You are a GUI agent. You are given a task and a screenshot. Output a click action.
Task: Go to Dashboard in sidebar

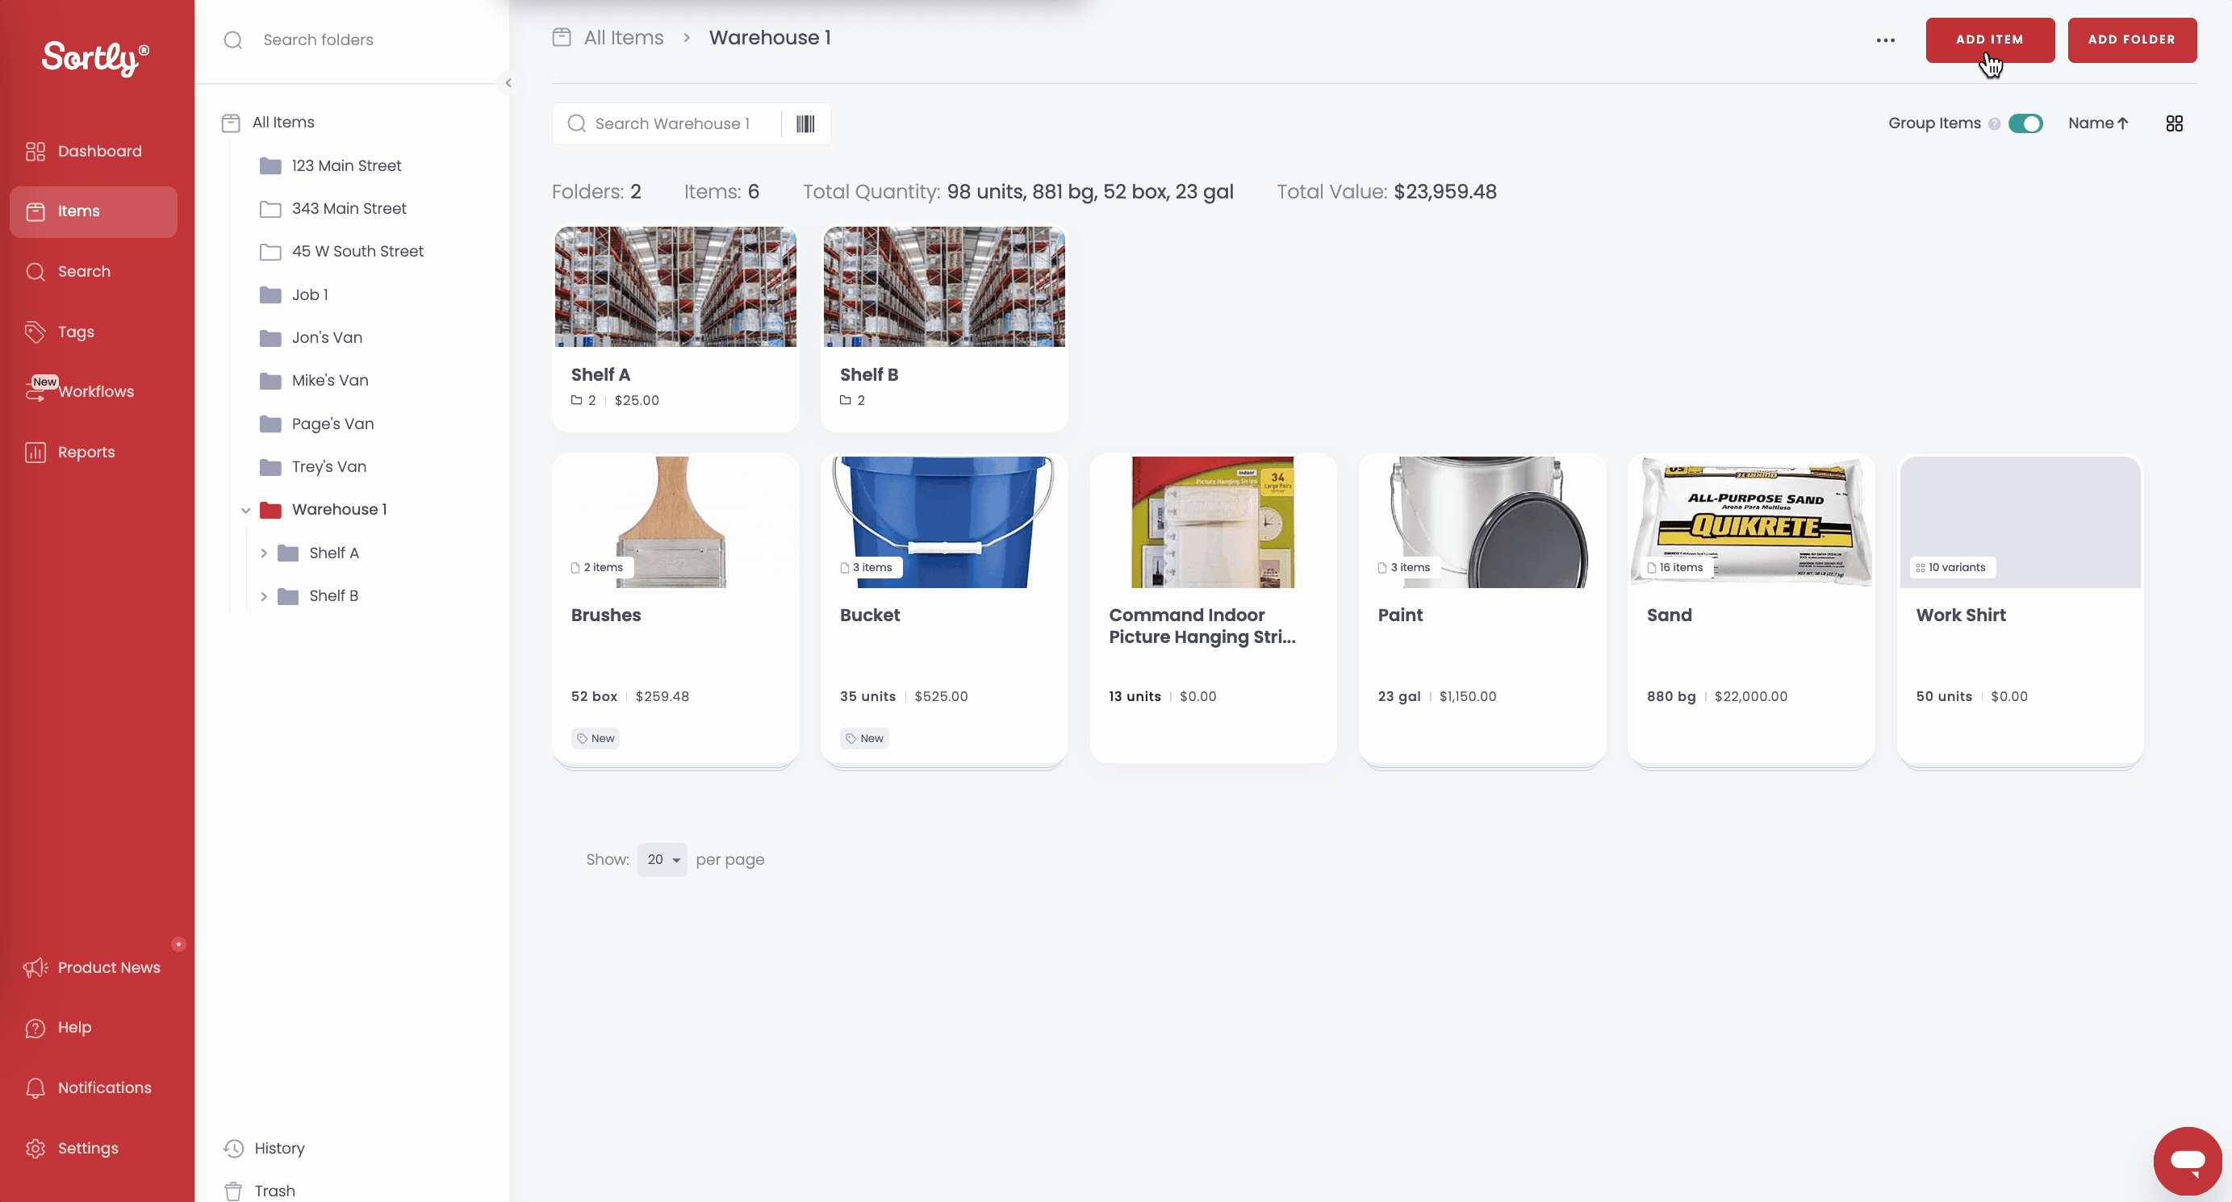[98, 151]
